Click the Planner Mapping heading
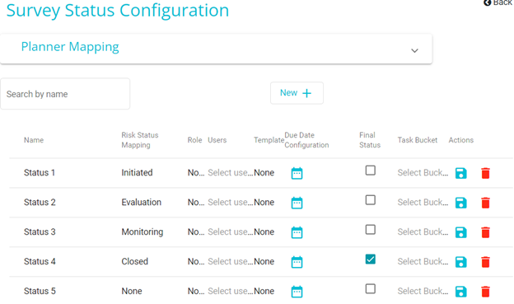This screenshot has width=514, height=304. [x=70, y=47]
